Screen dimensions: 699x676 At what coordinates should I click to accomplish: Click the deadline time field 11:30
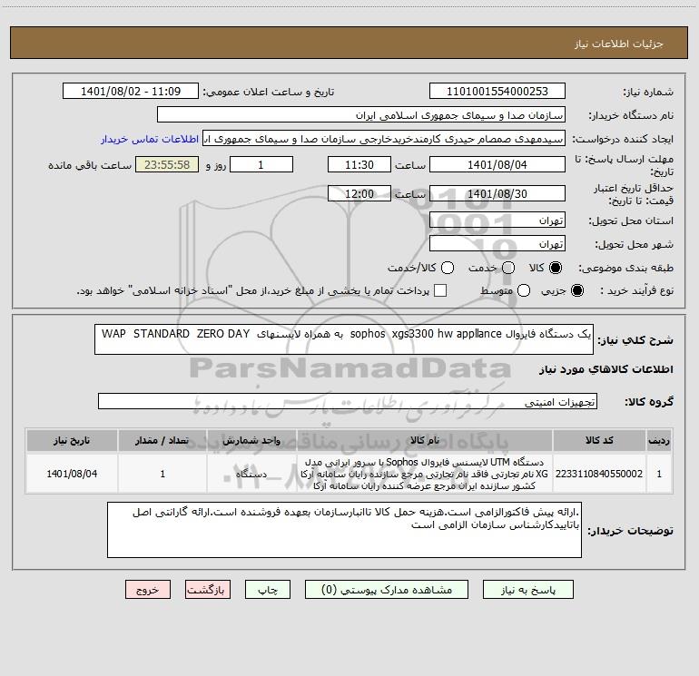(x=359, y=164)
